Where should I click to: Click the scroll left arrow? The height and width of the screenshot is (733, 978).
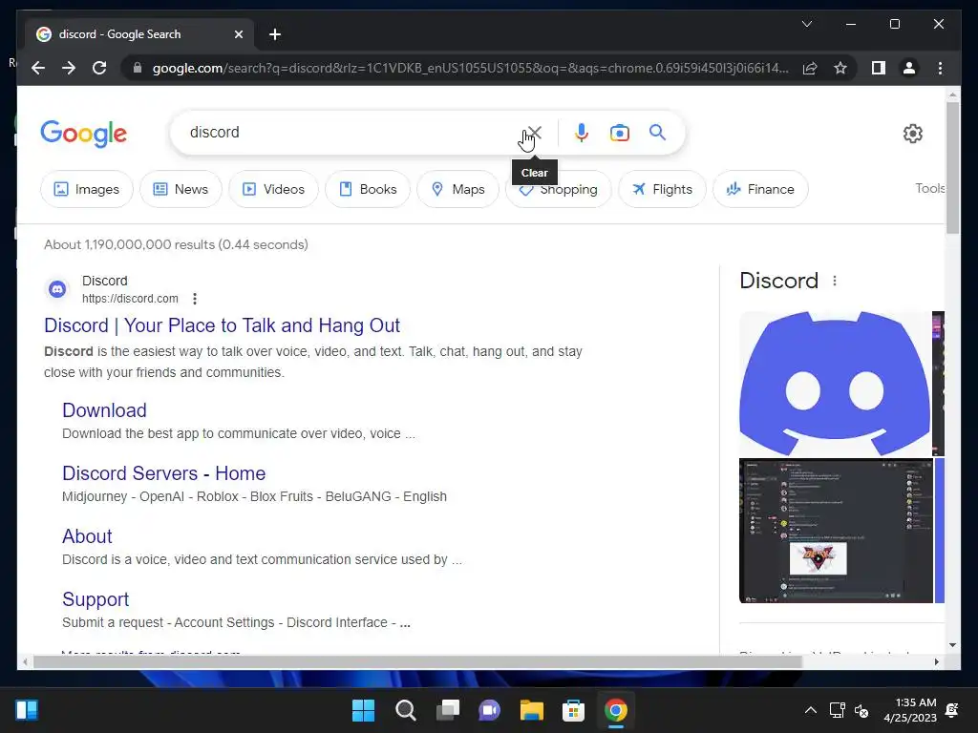click(24, 662)
